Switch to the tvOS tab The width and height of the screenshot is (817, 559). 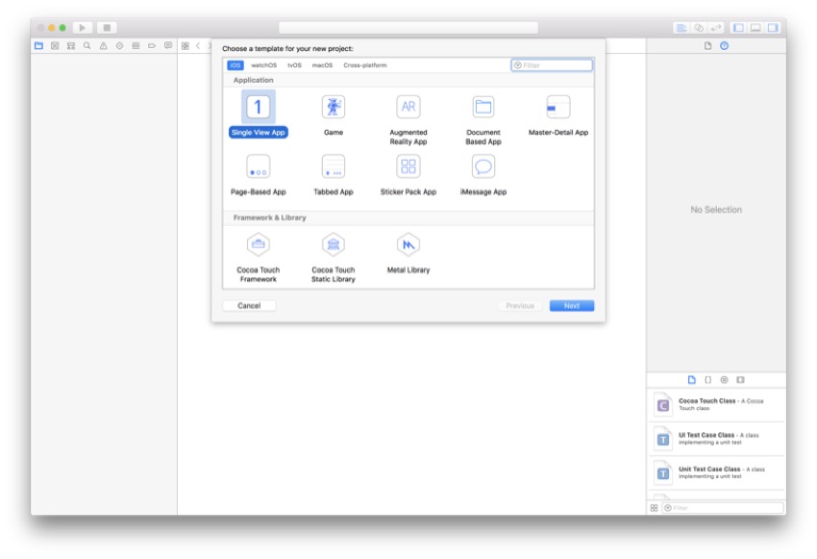[x=294, y=65]
